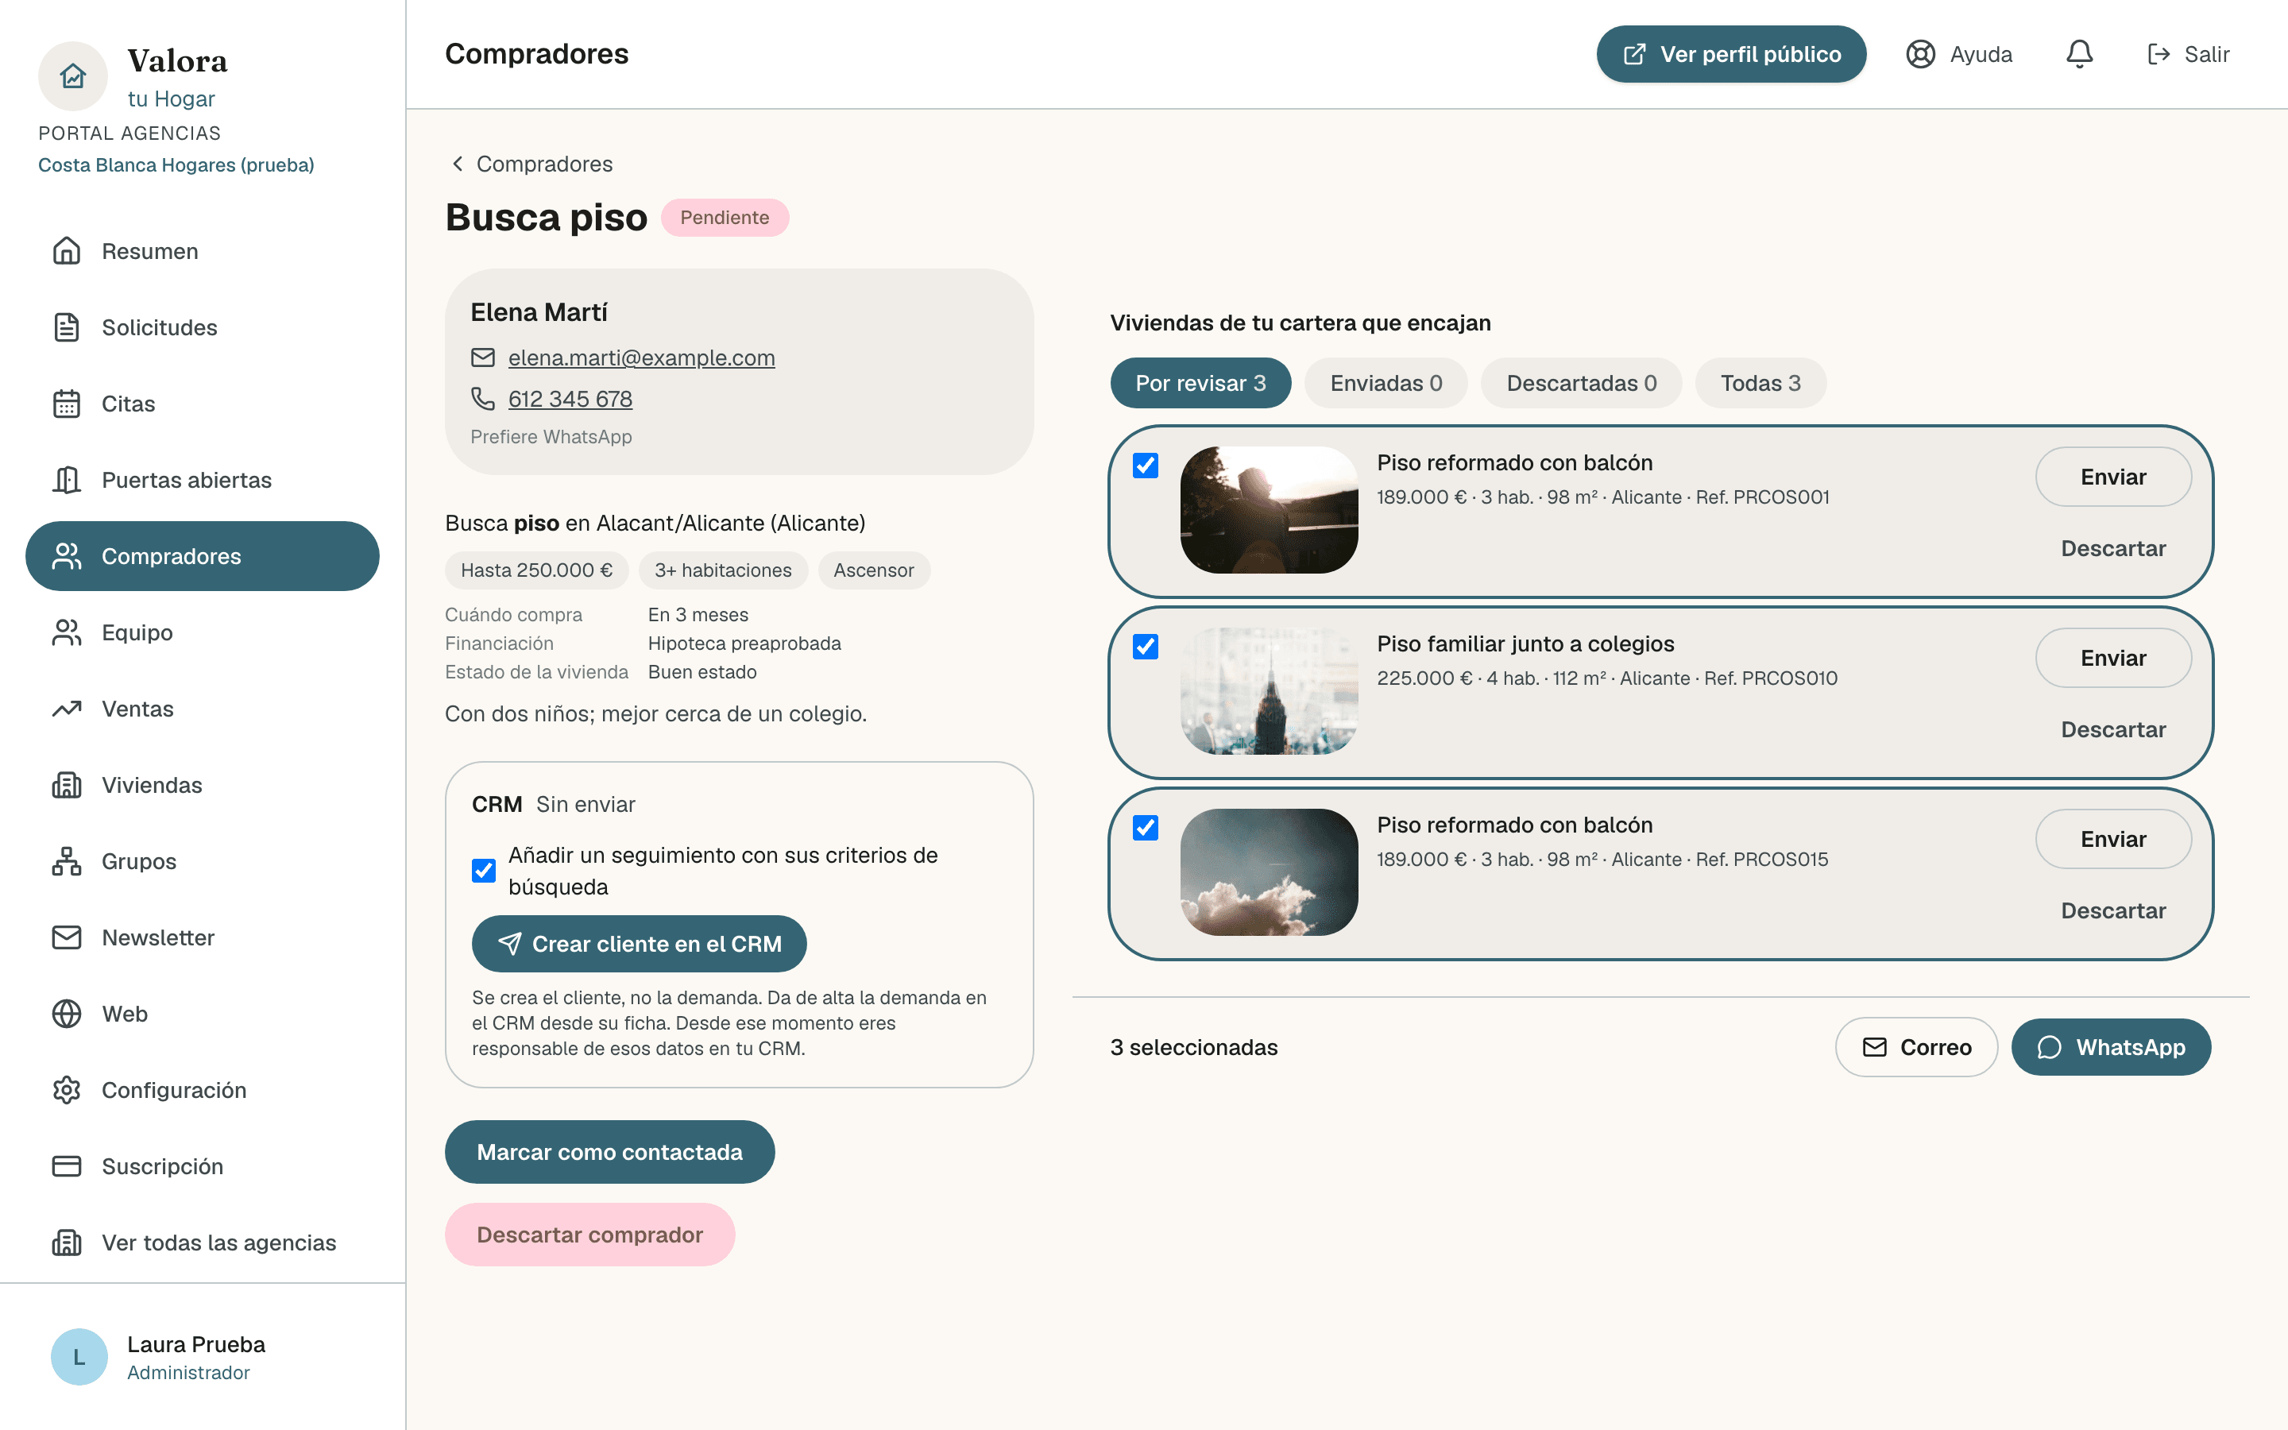Click the Valora house logo icon
This screenshot has width=2288, height=1430.
[x=73, y=75]
